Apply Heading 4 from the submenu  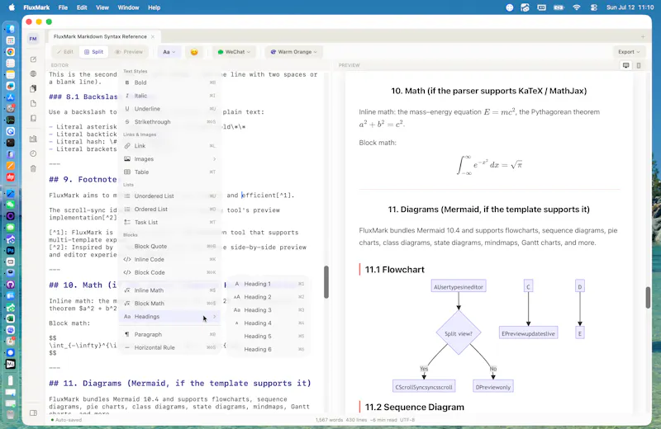pos(269,323)
